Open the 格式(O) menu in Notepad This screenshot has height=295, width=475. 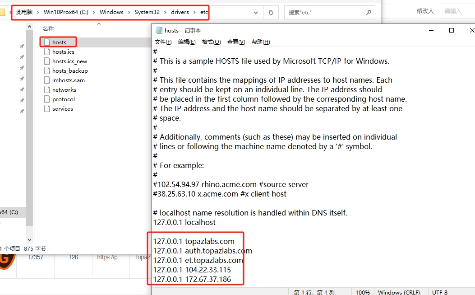click(212, 42)
